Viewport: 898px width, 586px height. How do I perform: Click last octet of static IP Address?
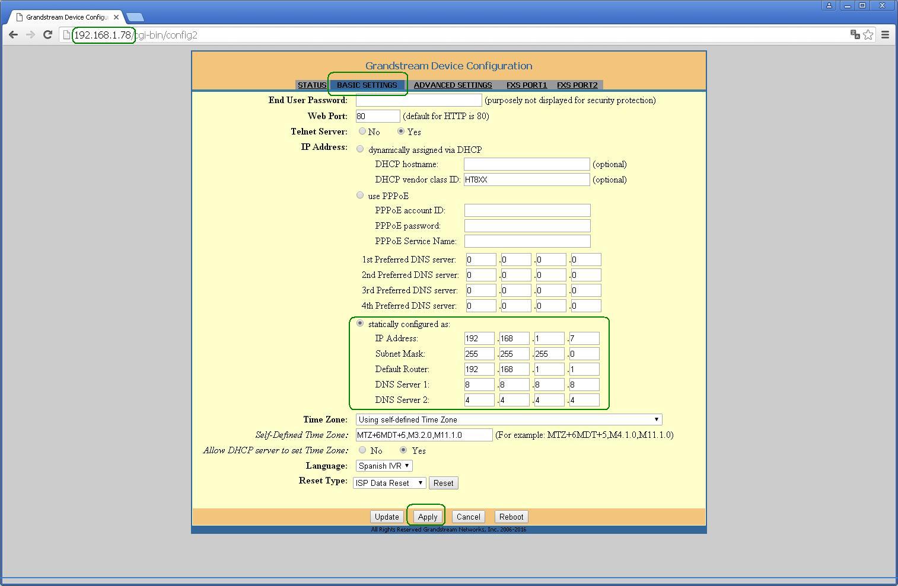click(x=584, y=338)
